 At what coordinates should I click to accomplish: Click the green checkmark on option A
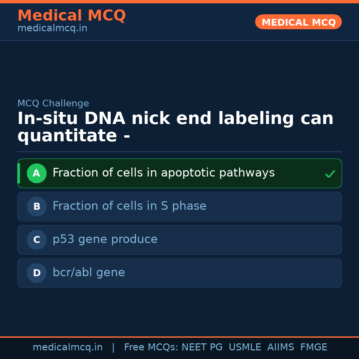(330, 174)
